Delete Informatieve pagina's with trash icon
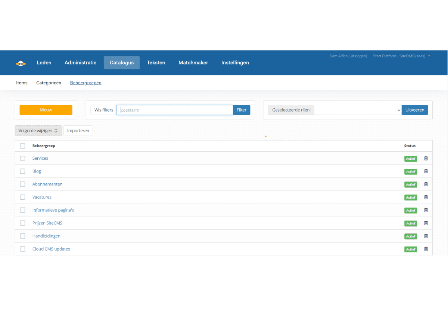 pyautogui.click(x=426, y=210)
